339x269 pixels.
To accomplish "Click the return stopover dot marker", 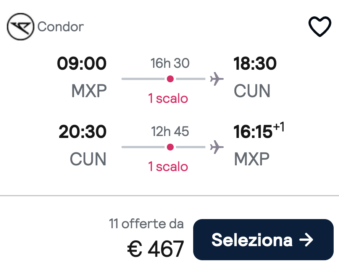I will pos(170,147).
